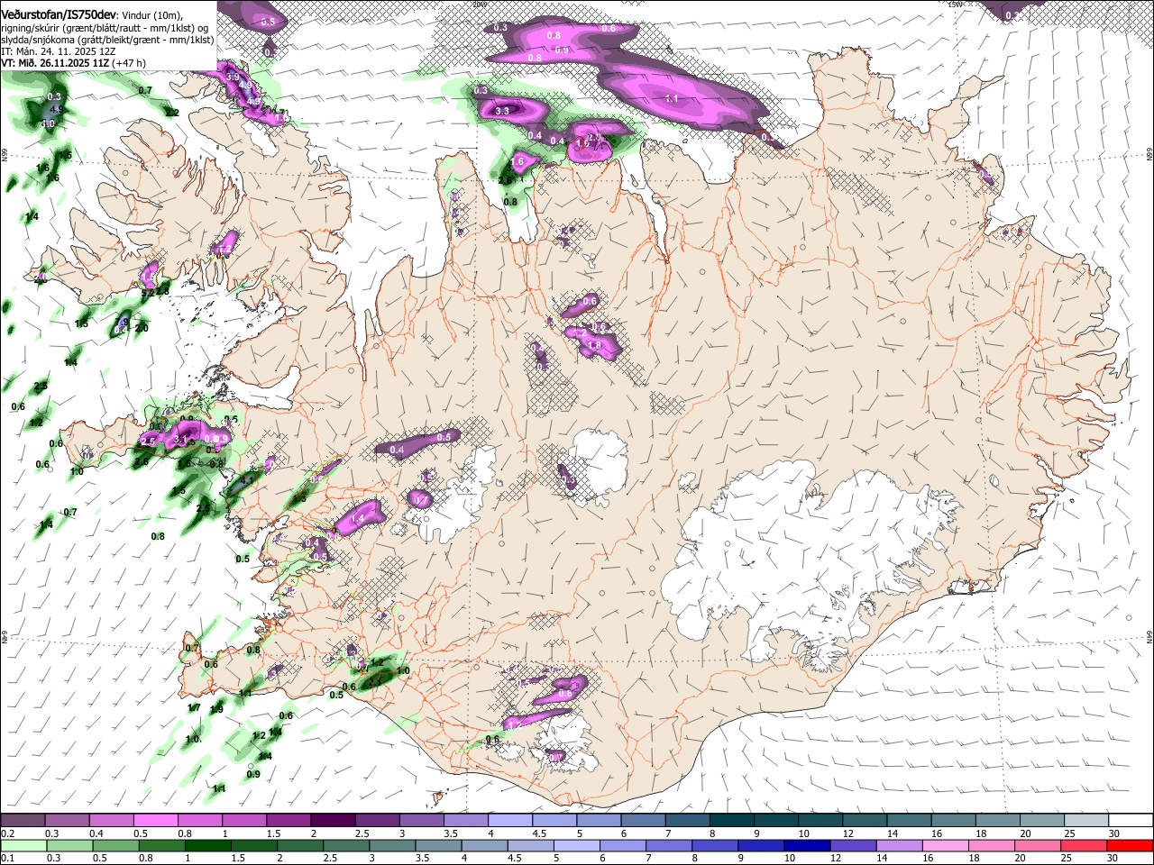Click the 2.2 precipitation value over the sea
1154x865 pixels.
tap(173, 113)
